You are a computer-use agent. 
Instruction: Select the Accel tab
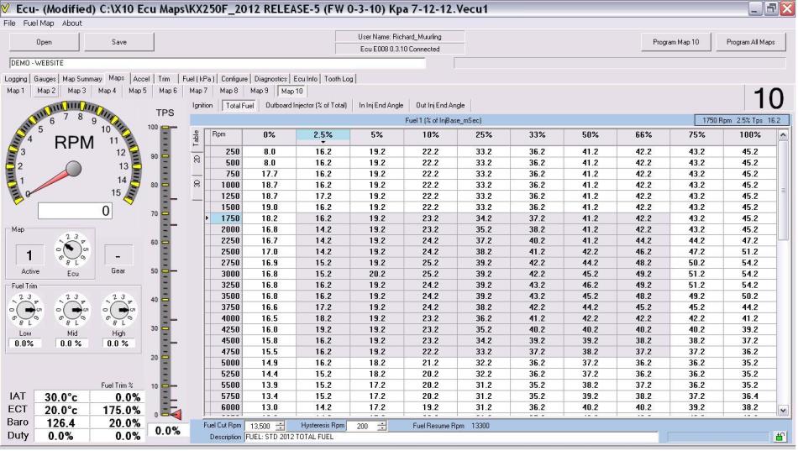pyautogui.click(x=141, y=79)
